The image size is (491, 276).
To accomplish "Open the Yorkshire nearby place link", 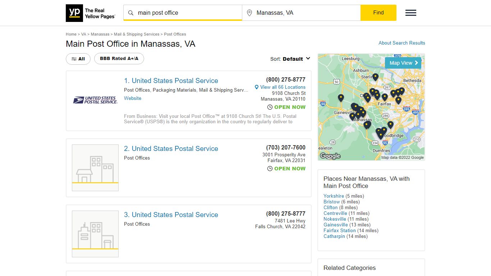I will pos(334,196).
